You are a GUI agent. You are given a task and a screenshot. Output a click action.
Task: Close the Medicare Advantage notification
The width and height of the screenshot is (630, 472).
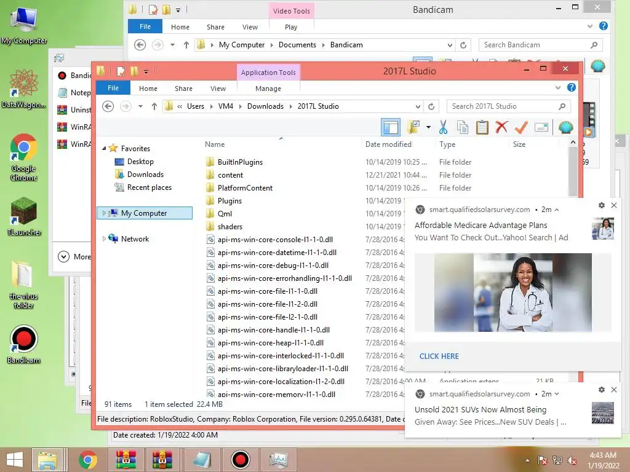(613, 205)
